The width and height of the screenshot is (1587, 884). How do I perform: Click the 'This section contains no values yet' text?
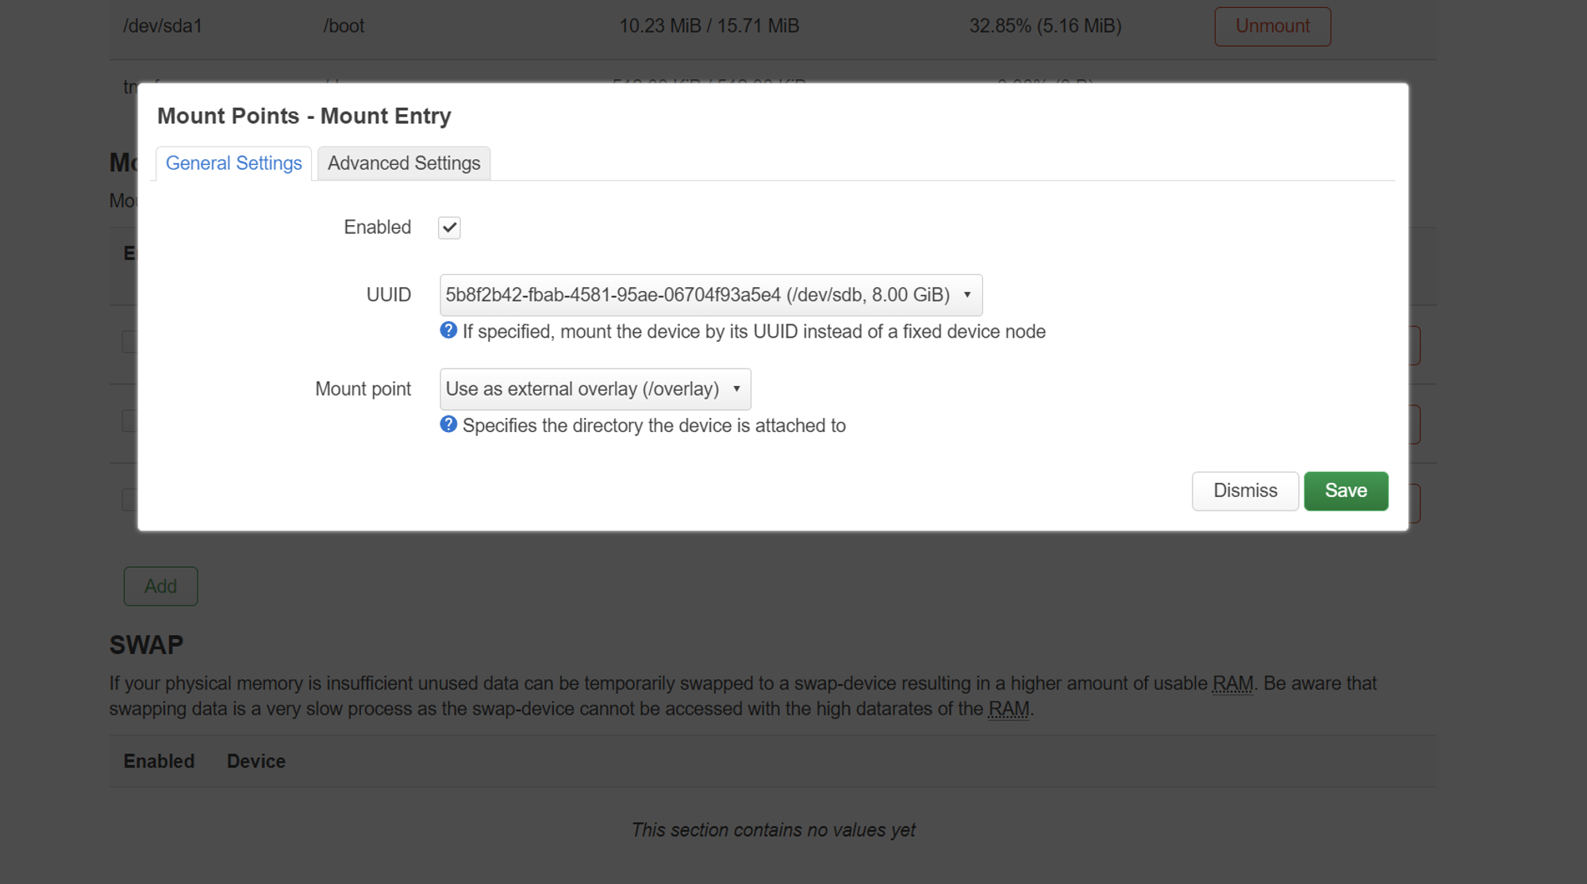click(773, 830)
